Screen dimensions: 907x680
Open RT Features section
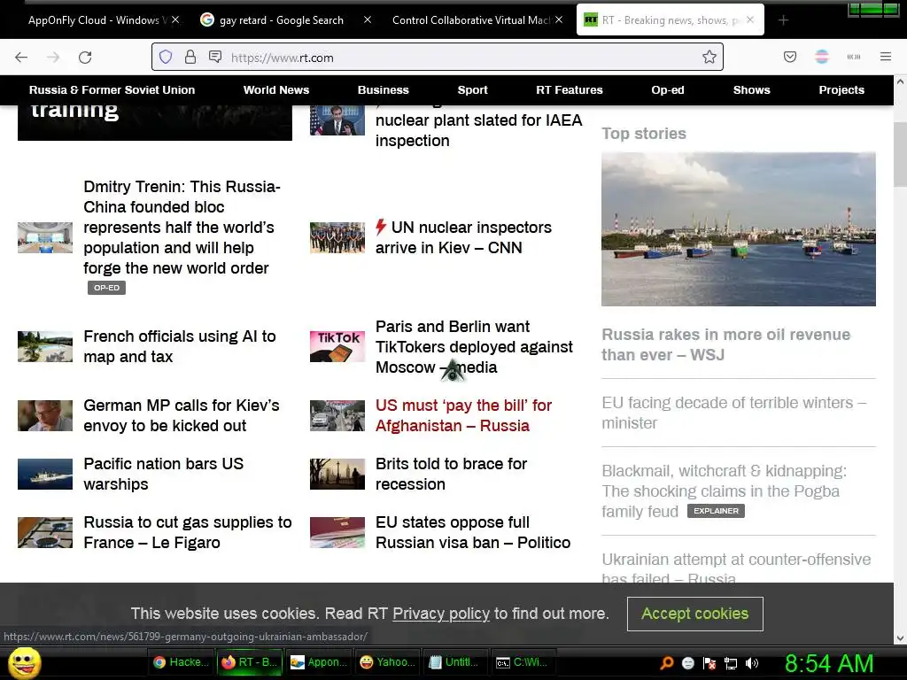570,90
